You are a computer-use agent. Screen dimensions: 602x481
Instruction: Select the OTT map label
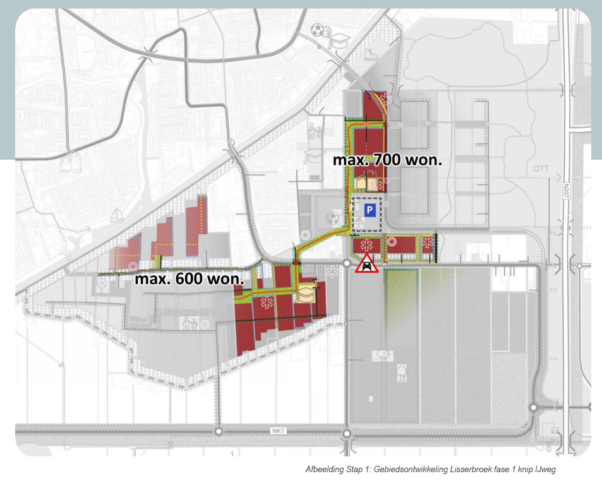coord(541,169)
